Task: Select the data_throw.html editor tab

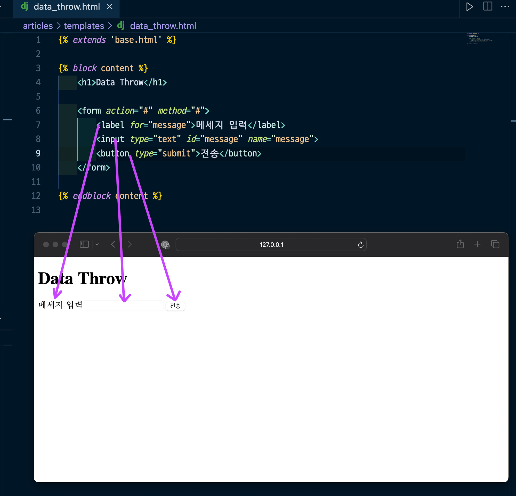Action: point(67,7)
